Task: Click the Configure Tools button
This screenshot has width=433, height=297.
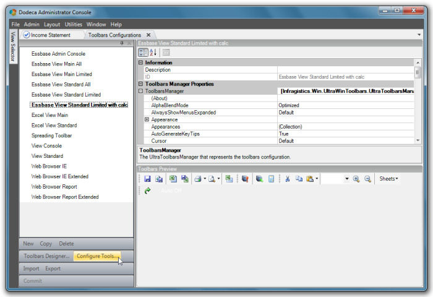Action: point(96,256)
